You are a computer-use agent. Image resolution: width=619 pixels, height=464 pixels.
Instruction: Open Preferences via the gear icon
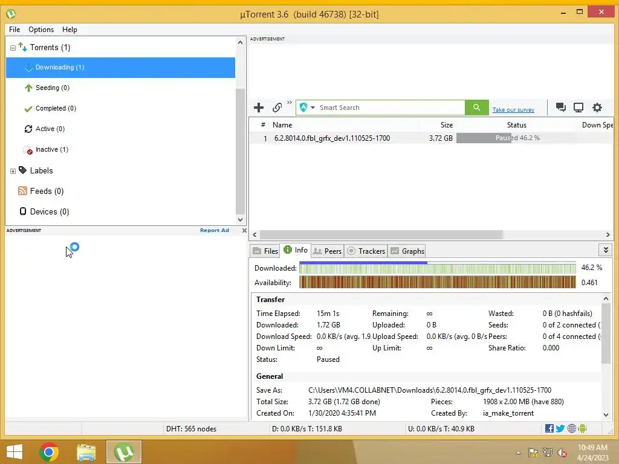597,108
